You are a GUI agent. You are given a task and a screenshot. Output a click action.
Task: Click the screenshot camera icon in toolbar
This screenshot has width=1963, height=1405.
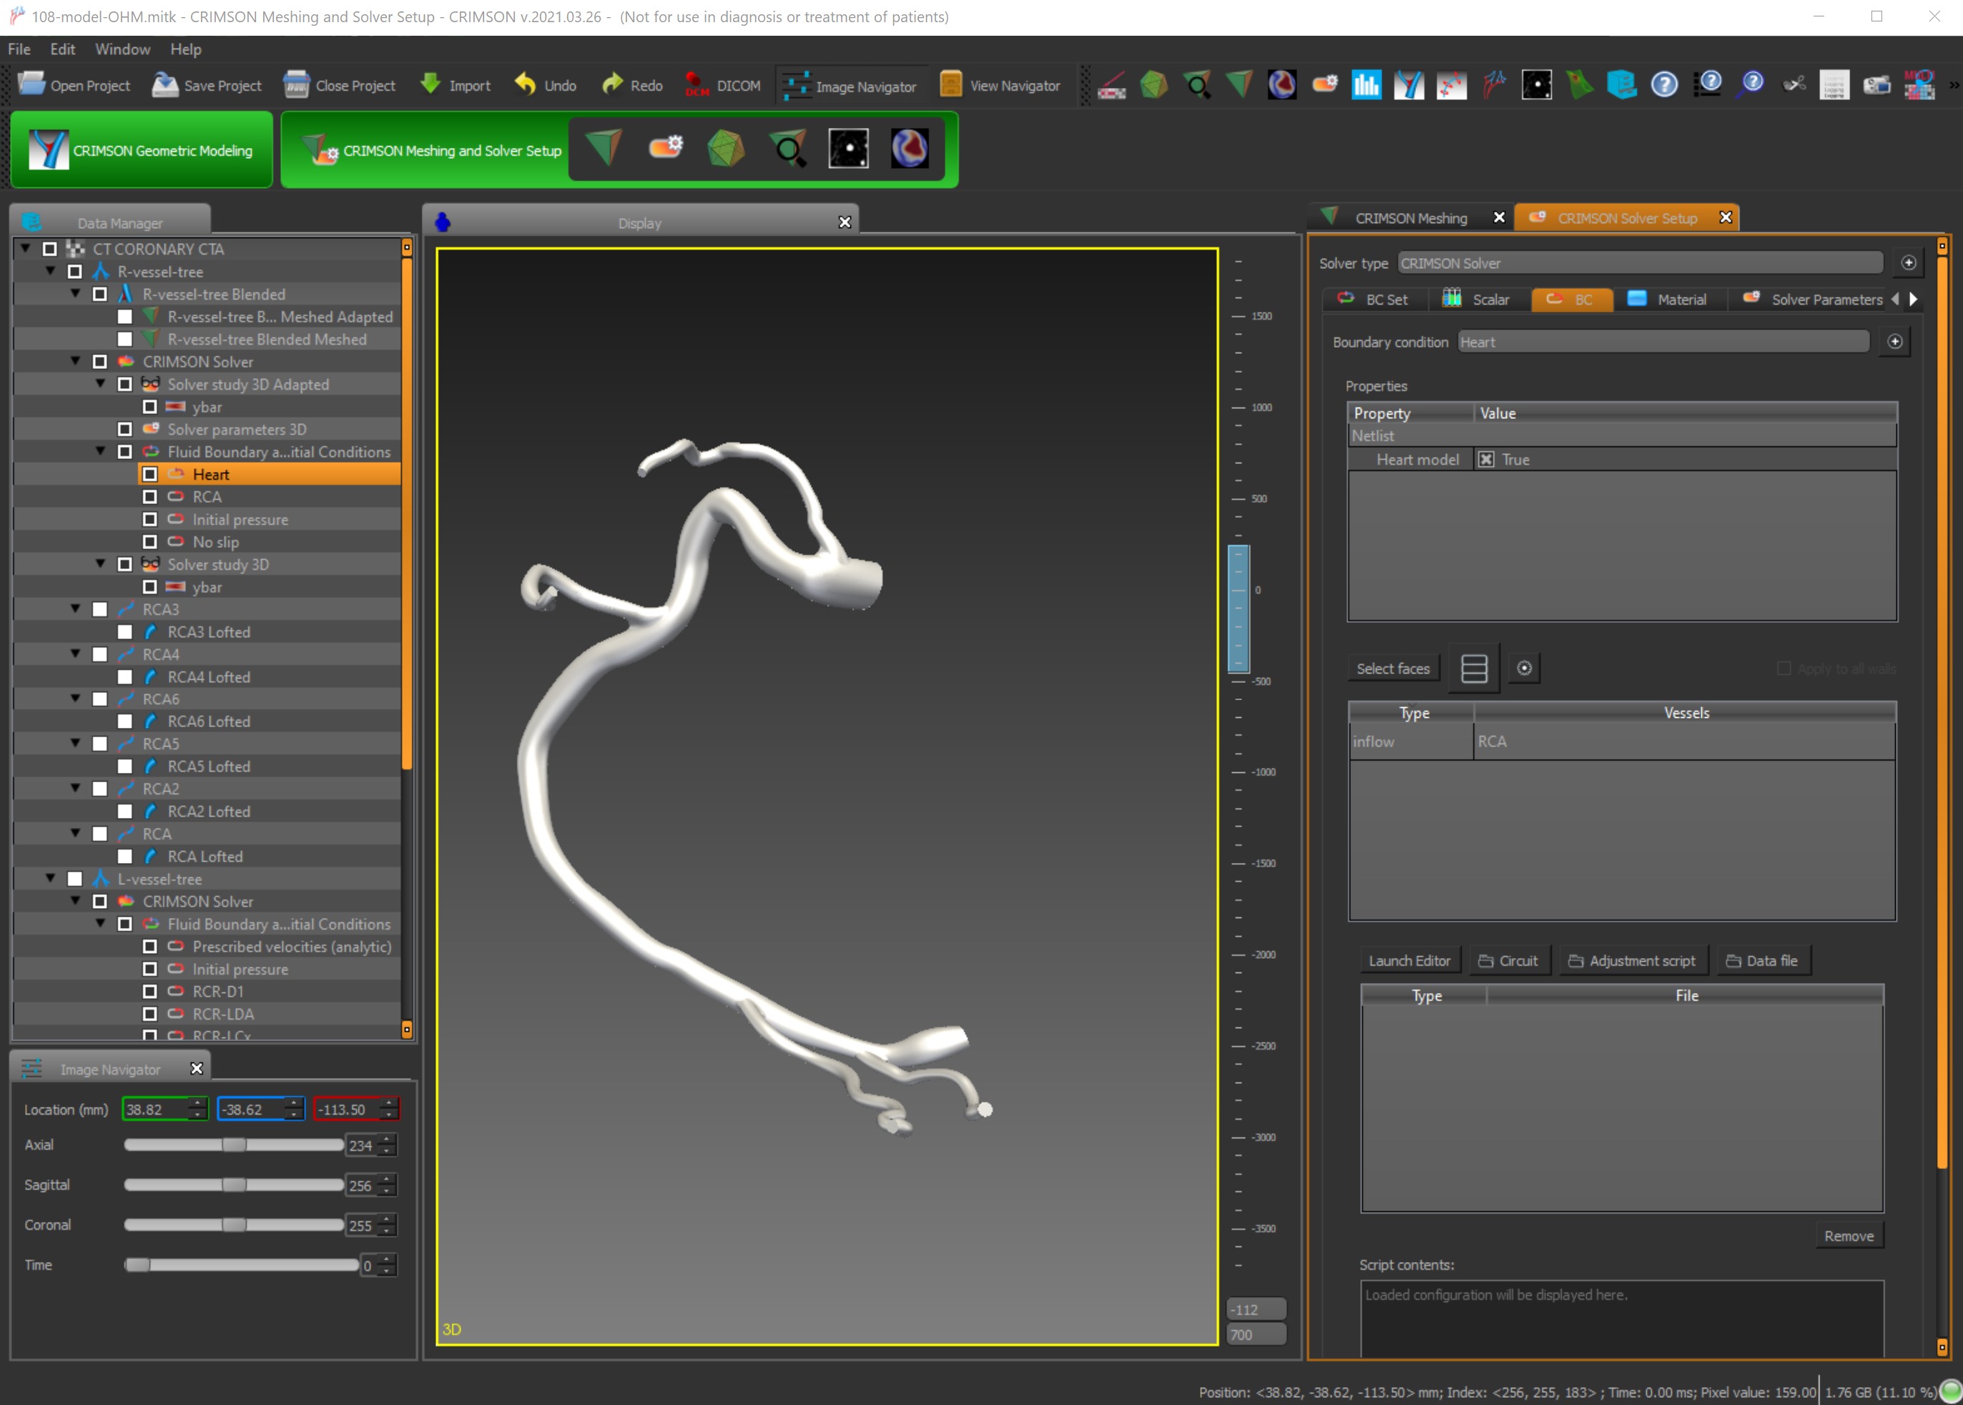[1876, 85]
